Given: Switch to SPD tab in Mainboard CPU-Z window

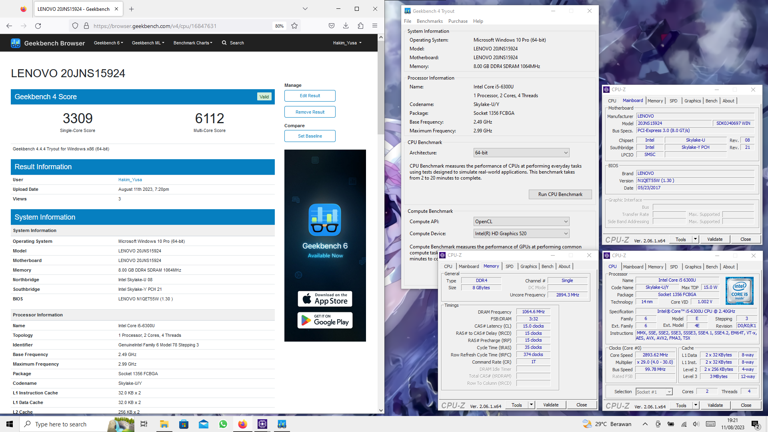Looking at the screenshot, I should coord(674,101).
